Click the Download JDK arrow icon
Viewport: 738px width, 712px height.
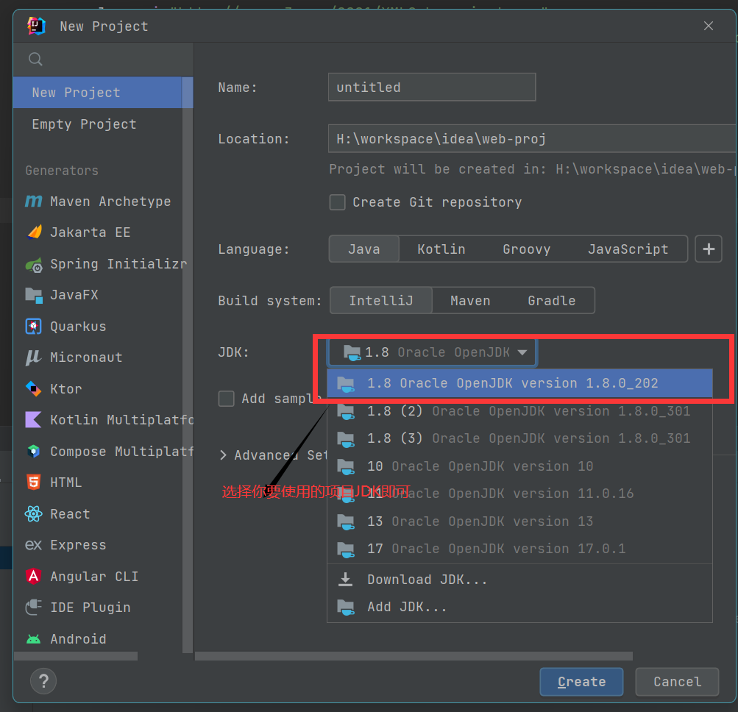click(346, 580)
